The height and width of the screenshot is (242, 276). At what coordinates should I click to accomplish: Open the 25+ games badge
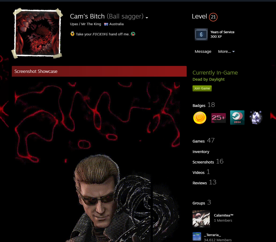tap(218, 118)
